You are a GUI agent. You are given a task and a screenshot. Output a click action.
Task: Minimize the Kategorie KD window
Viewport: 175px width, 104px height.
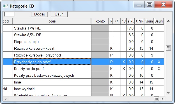[139, 4]
